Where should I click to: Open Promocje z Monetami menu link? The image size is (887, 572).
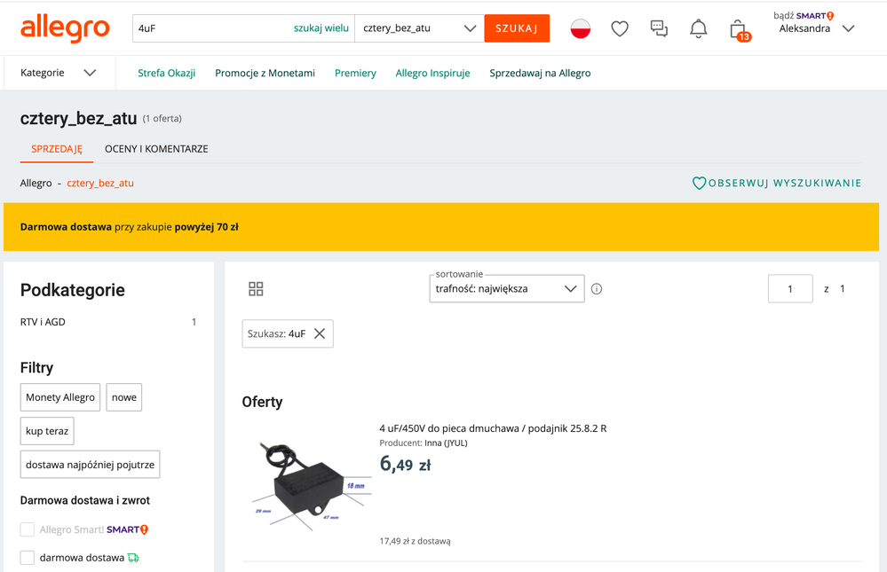(x=265, y=73)
